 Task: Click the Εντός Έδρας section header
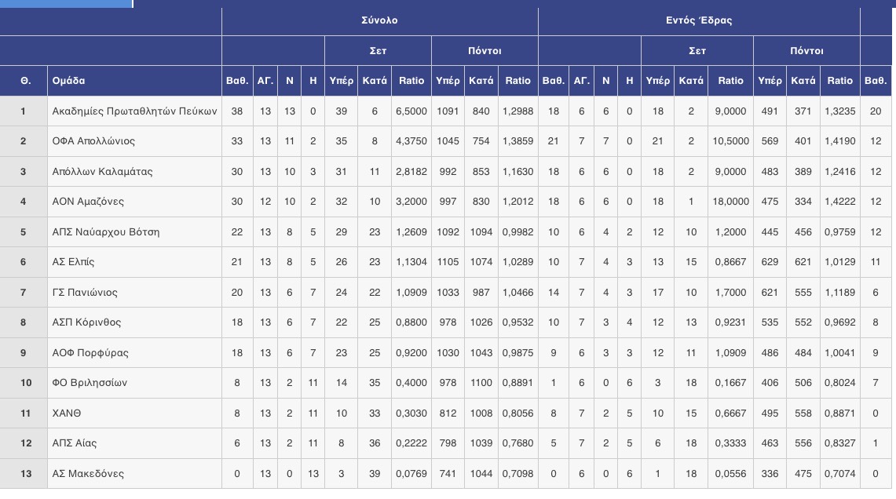tap(698, 20)
